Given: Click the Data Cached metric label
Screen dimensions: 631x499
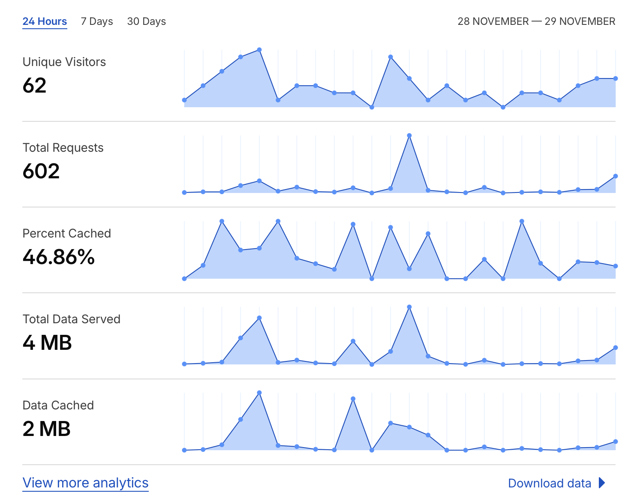Looking at the screenshot, I should [58, 405].
